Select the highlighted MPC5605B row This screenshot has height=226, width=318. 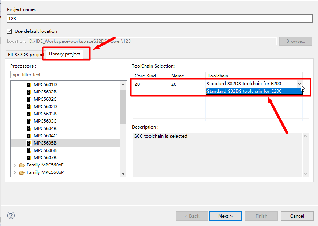coord(65,143)
